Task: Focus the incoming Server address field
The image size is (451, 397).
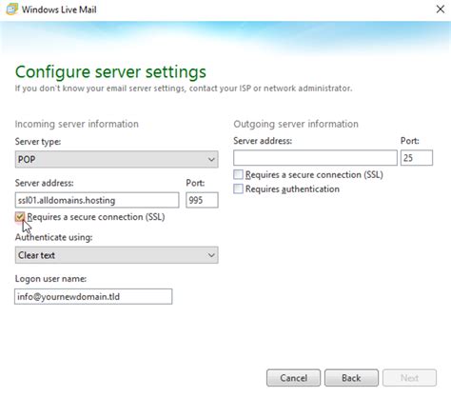Action: tap(97, 200)
